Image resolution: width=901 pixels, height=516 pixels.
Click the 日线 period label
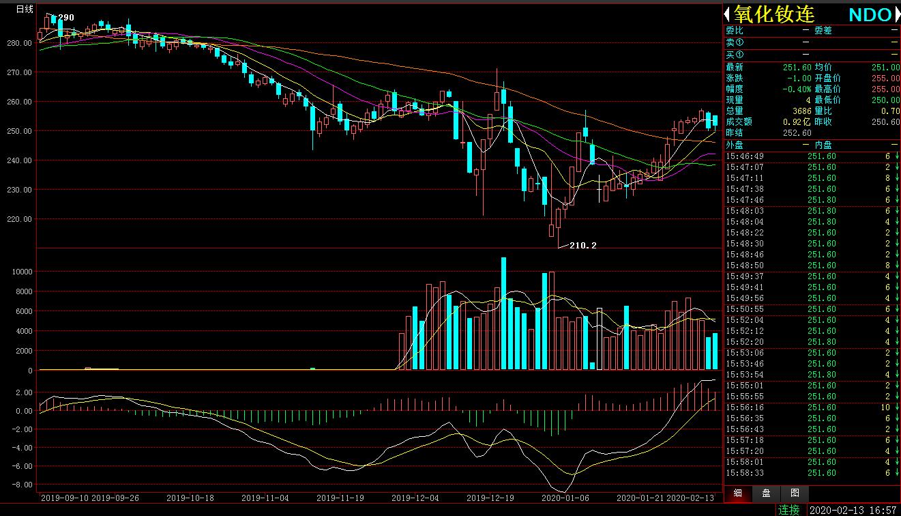point(25,9)
